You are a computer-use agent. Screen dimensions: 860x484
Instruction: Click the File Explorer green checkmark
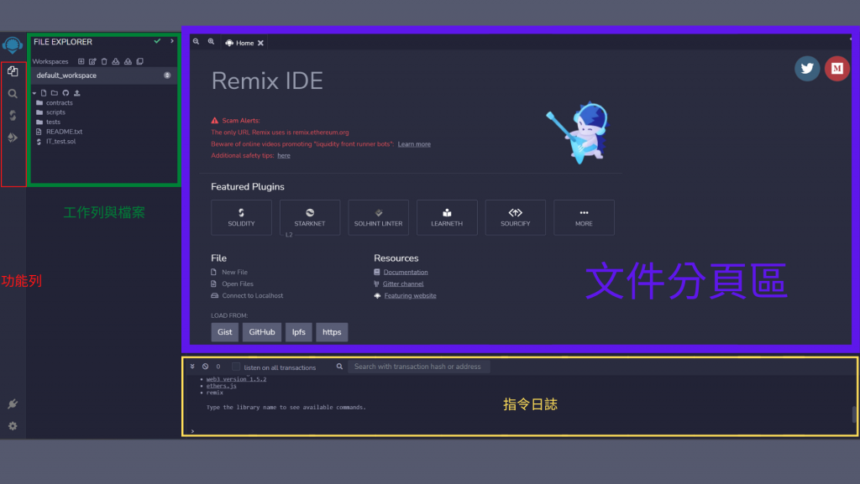[157, 41]
